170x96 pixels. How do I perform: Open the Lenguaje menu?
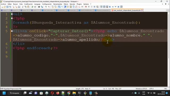(37, 4)
